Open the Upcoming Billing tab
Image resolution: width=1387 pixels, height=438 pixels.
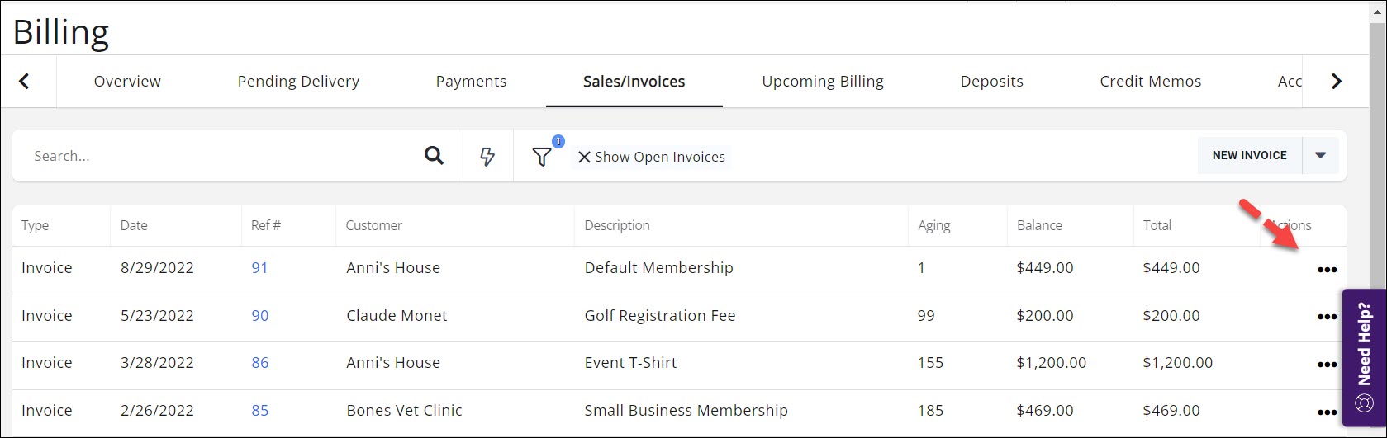(822, 82)
